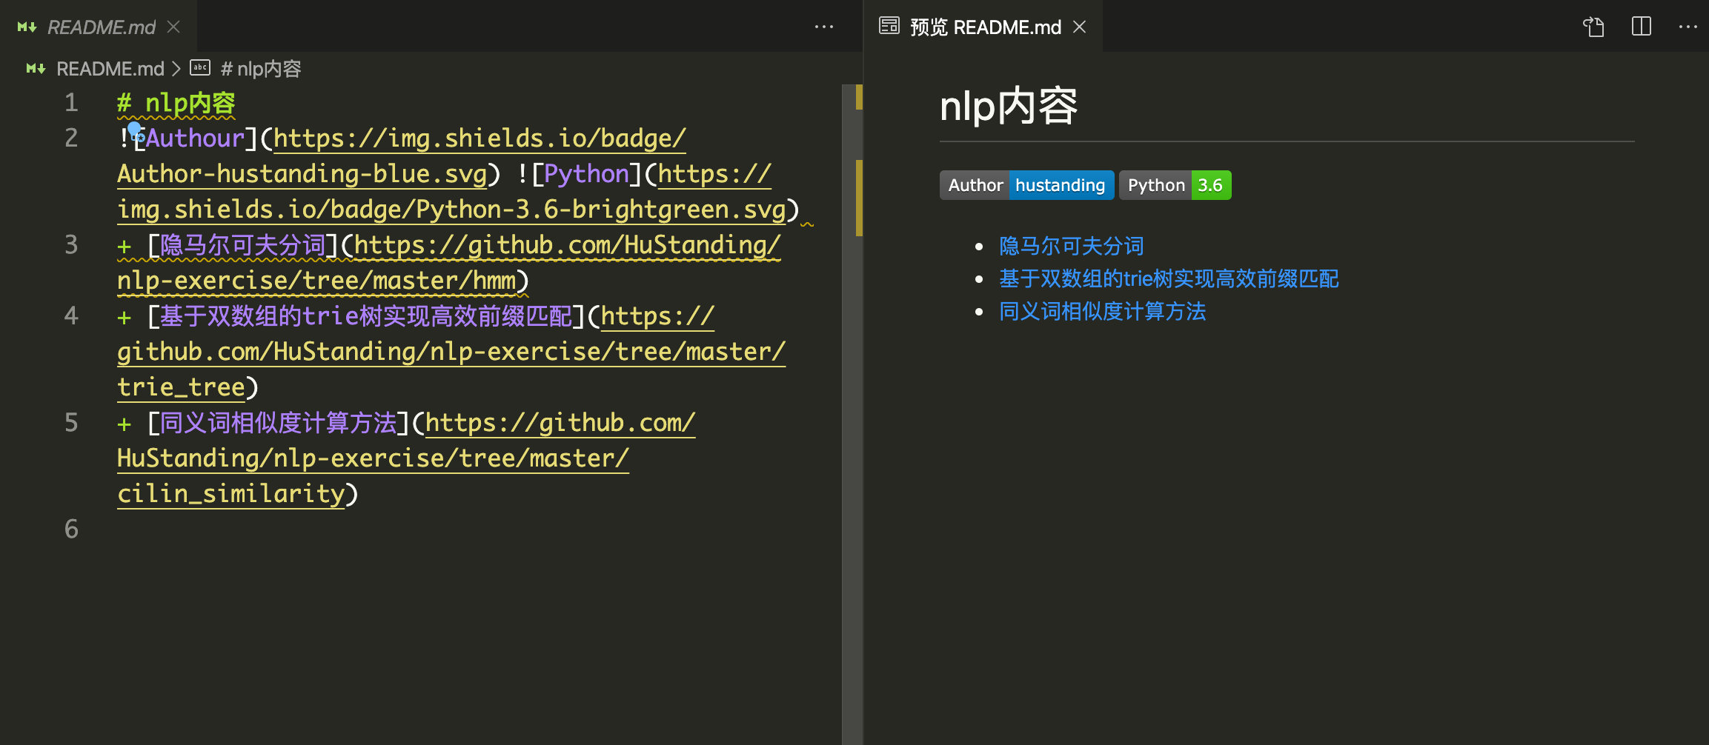Open the editor pane's more actions menu

(823, 27)
